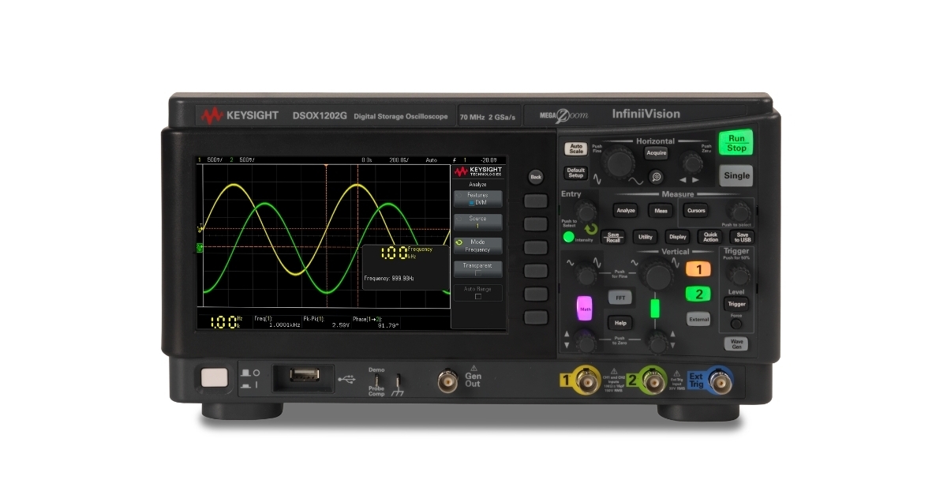Screen dimensions: 947x495
Task: Open the Features DVM softkey
Action: 477,197
